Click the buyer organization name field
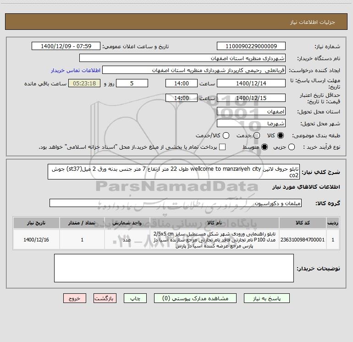 click(182, 58)
